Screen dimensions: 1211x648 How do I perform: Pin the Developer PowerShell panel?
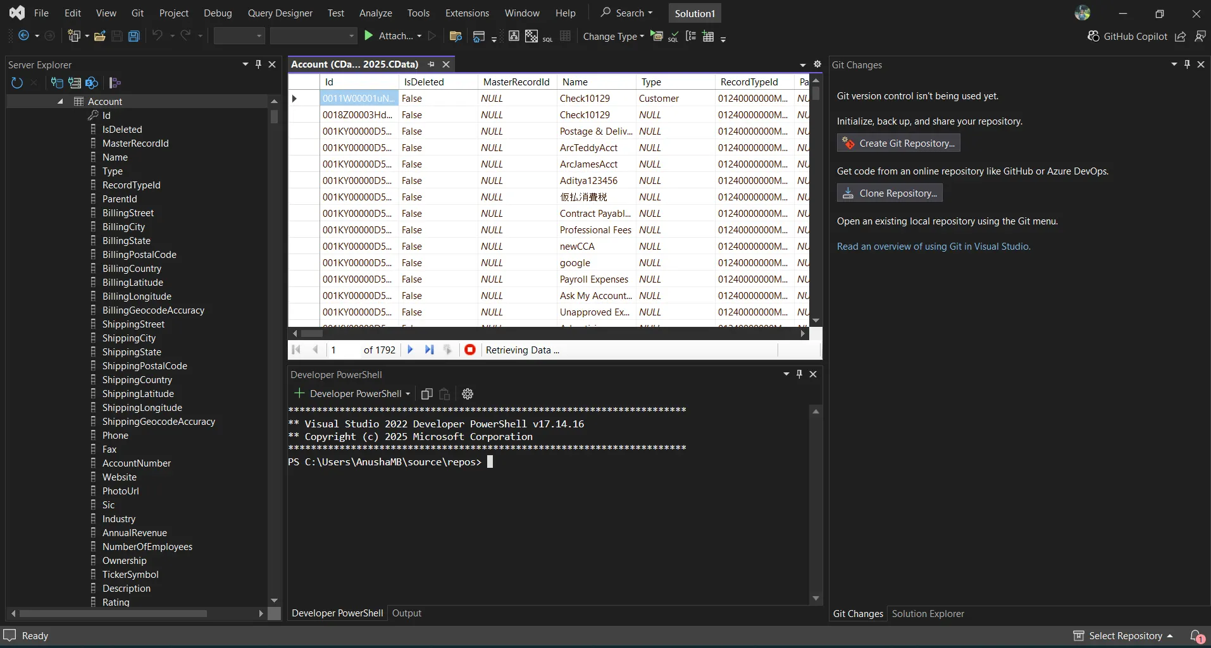799,374
